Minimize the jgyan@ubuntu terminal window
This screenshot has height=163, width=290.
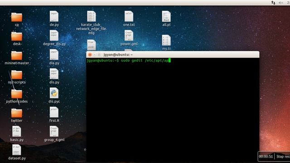(x=95, y=55)
